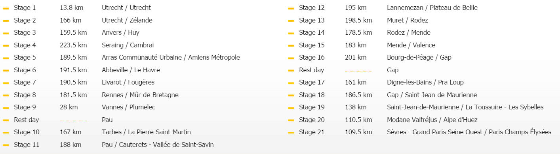Select the Stage 10 label

(x=27, y=132)
